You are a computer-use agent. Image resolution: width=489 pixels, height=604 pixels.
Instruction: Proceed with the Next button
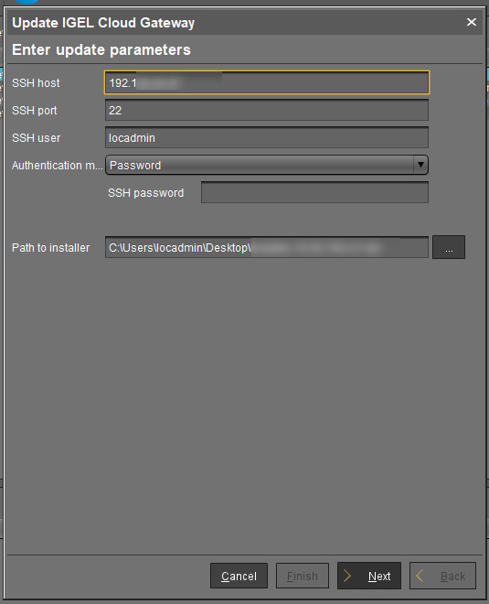point(369,576)
